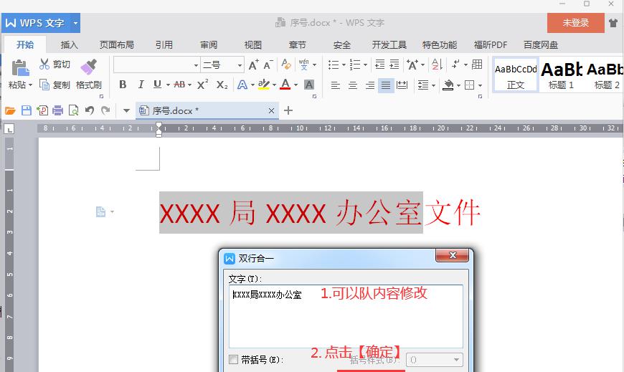Apply red font color
Viewport: 624px width, 372px height.
coord(285,85)
